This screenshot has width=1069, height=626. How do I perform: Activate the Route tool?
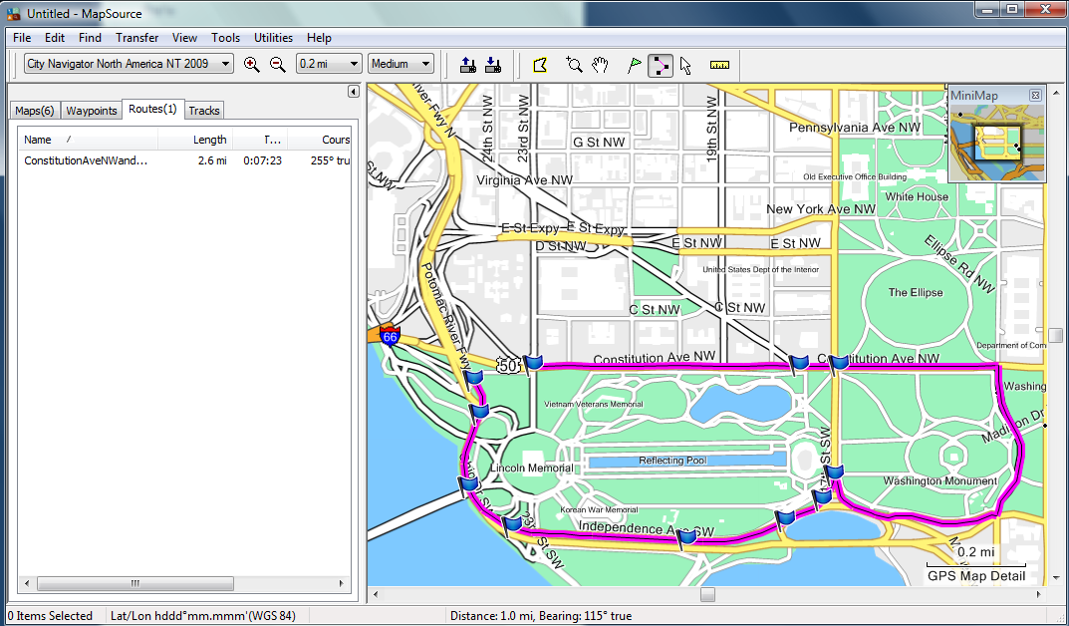coord(660,65)
